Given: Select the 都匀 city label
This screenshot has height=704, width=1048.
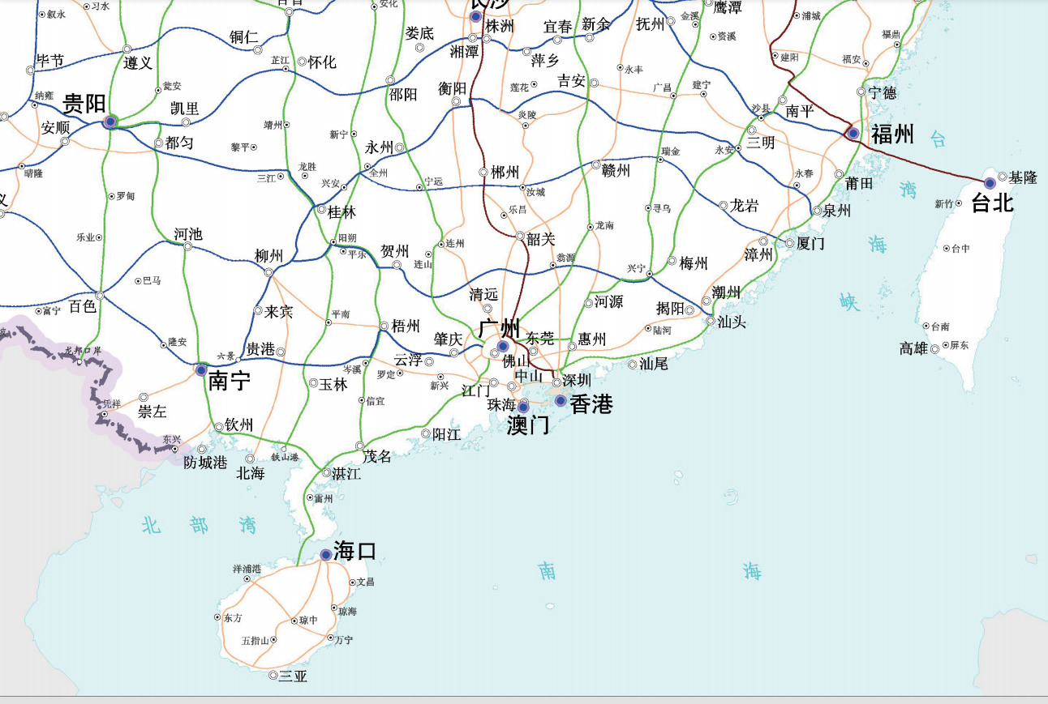Looking at the screenshot, I should click(178, 143).
